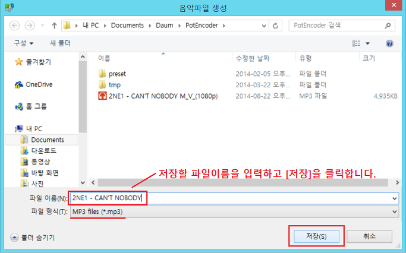Click the Back navigation arrow

click(14, 26)
